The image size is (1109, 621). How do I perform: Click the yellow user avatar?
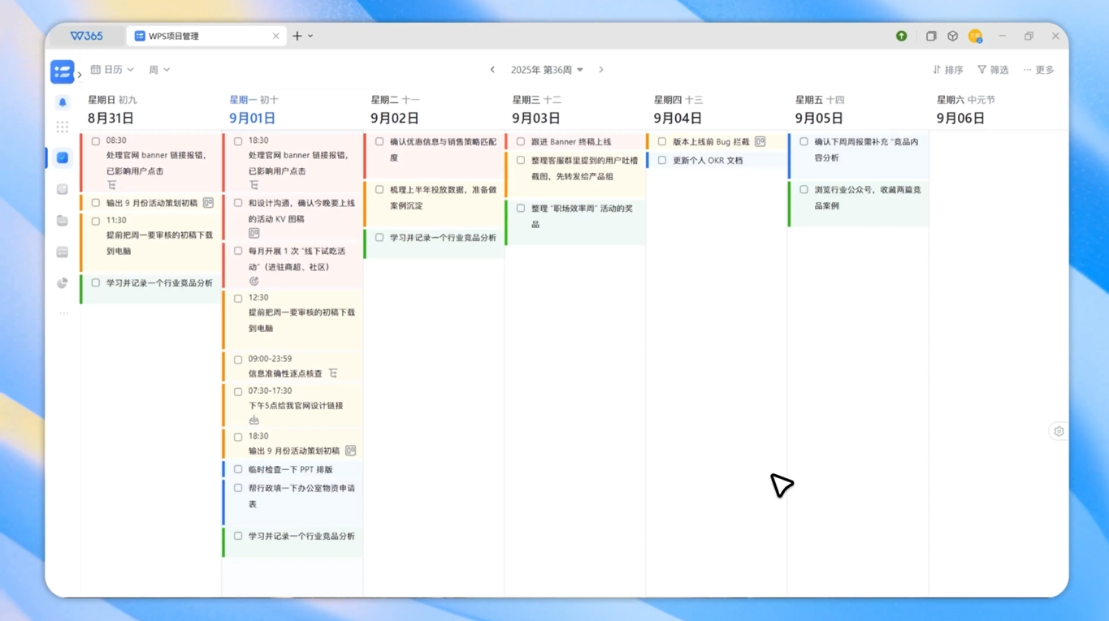click(975, 36)
